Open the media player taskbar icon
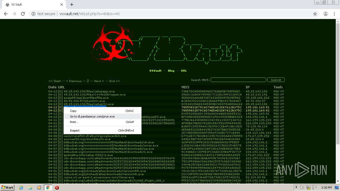This screenshot has width=340, height=191. 39,188
